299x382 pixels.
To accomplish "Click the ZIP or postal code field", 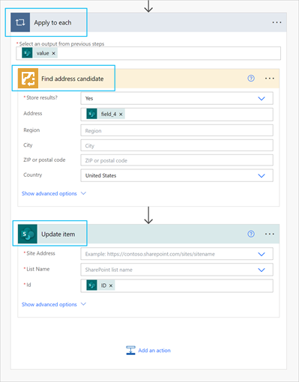I will (177, 160).
